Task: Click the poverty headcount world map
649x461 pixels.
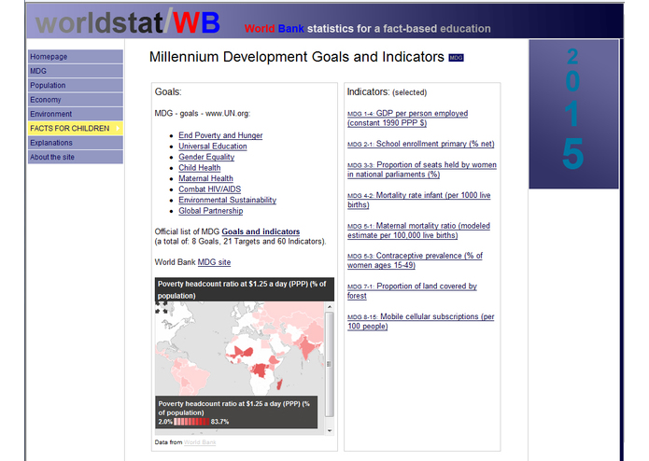Action: [x=240, y=348]
